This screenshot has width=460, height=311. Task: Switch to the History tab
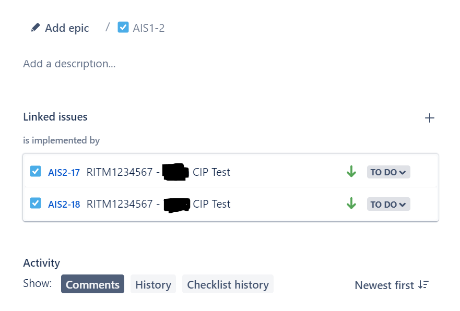pos(152,284)
